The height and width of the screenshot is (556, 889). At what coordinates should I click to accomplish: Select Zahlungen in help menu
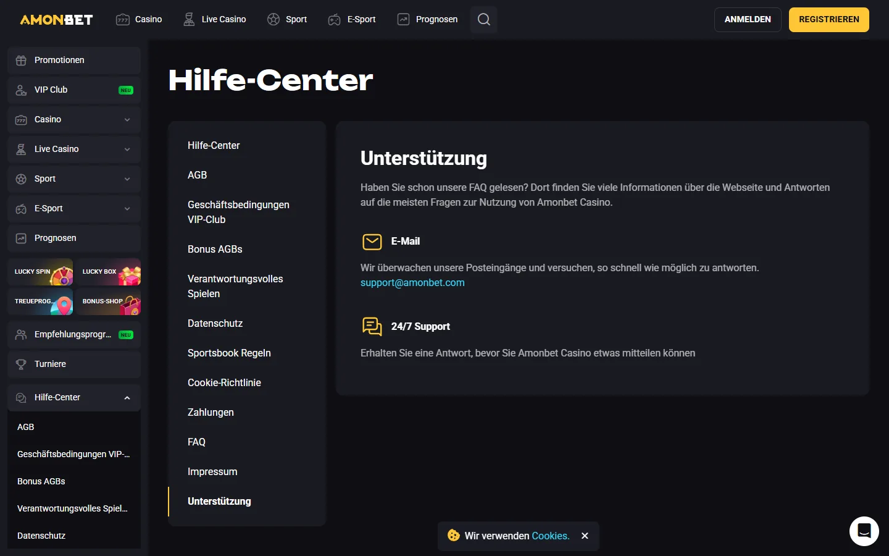coord(211,412)
